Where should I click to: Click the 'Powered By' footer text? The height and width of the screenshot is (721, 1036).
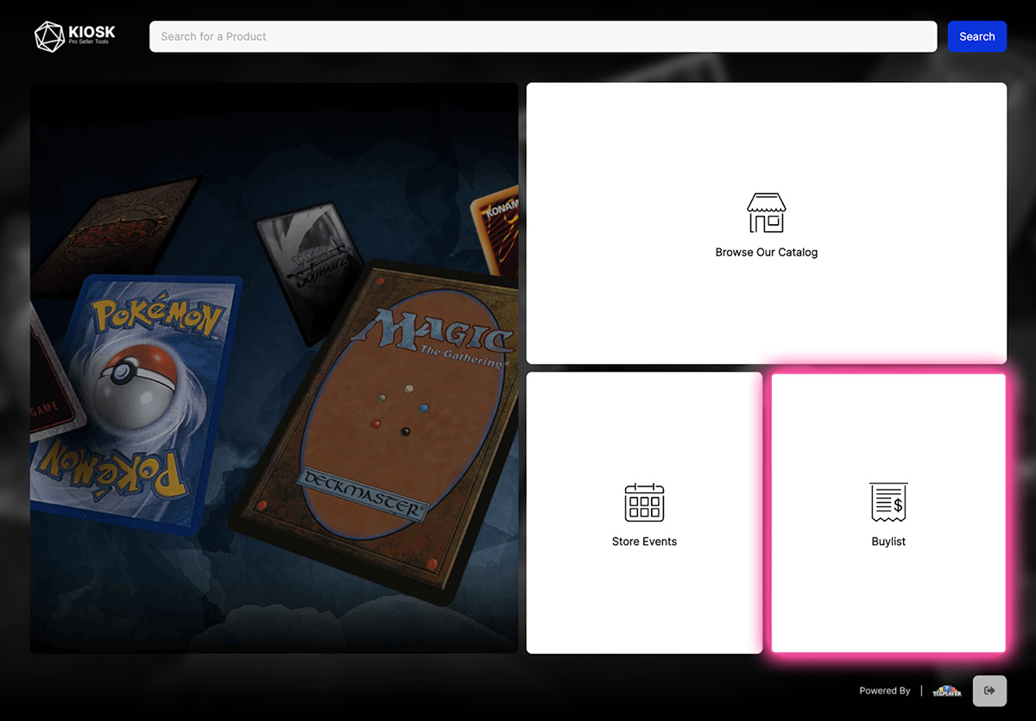[885, 691]
